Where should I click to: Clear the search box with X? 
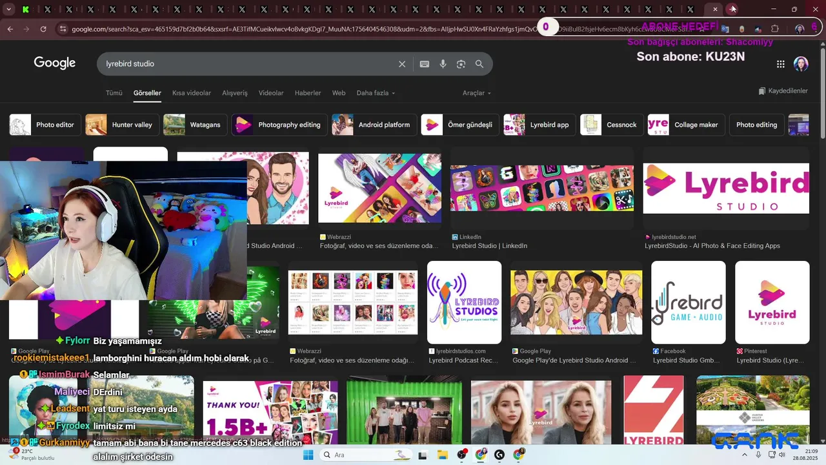[402, 64]
